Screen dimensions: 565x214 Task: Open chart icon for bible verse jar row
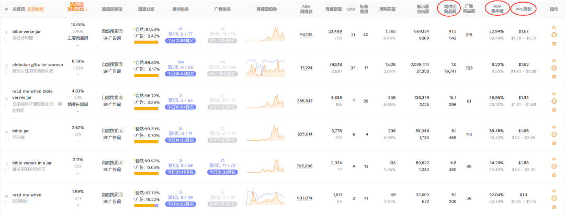(554, 27)
